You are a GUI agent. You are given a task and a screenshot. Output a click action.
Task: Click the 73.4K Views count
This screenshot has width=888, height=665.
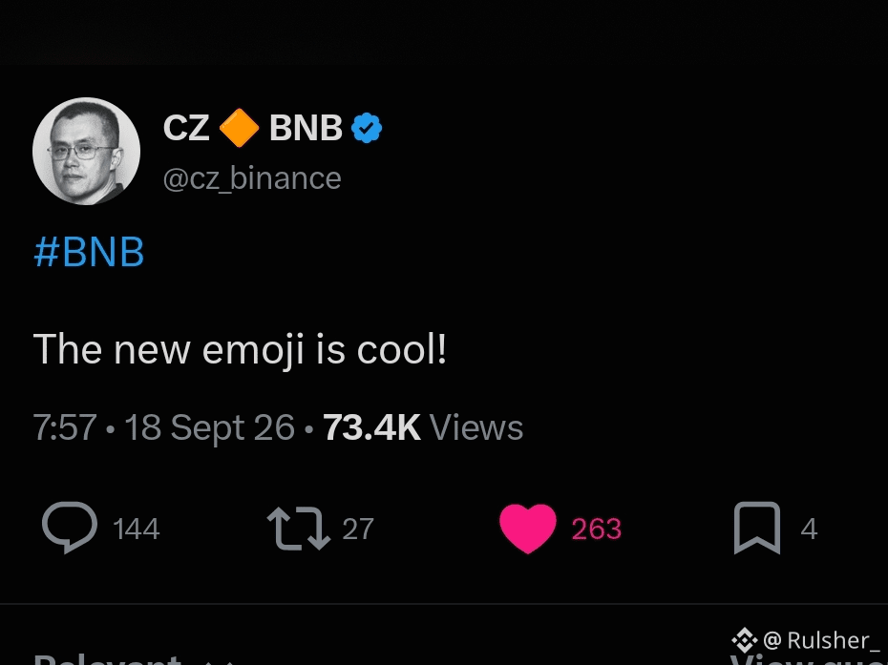tap(423, 427)
